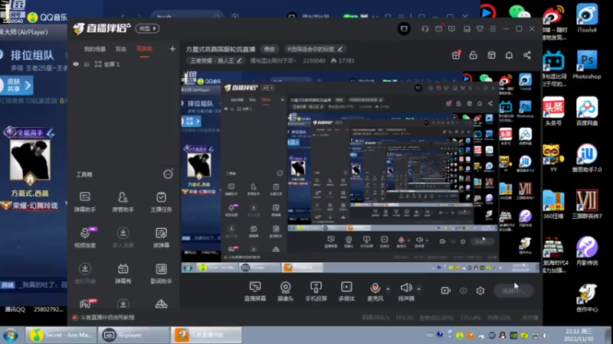The height and width of the screenshot is (344, 613).
Task: Open notifications bell icon
Action: click(x=509, y=55)
